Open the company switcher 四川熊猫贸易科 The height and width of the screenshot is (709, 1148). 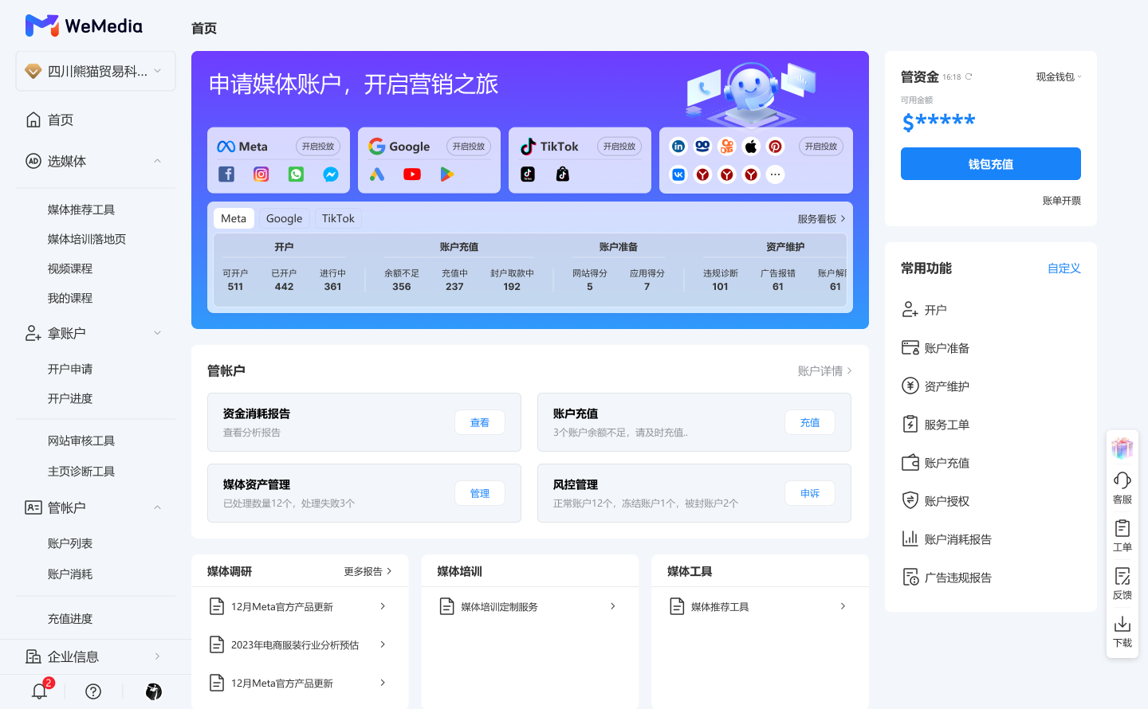(96, 71)
